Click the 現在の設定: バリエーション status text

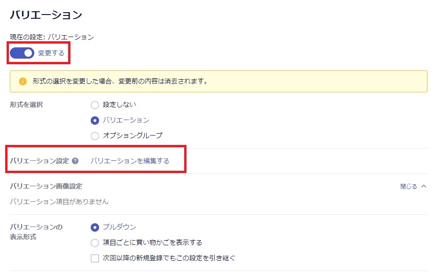pos(52,37)
